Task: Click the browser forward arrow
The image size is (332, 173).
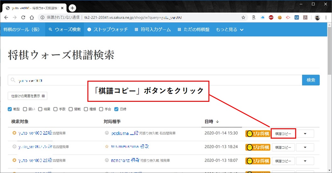Action: click(x=14, y=18)
